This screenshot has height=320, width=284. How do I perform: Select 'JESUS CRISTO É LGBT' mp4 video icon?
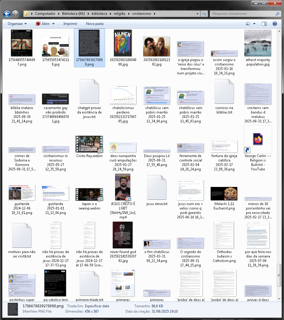coord(123,187)
